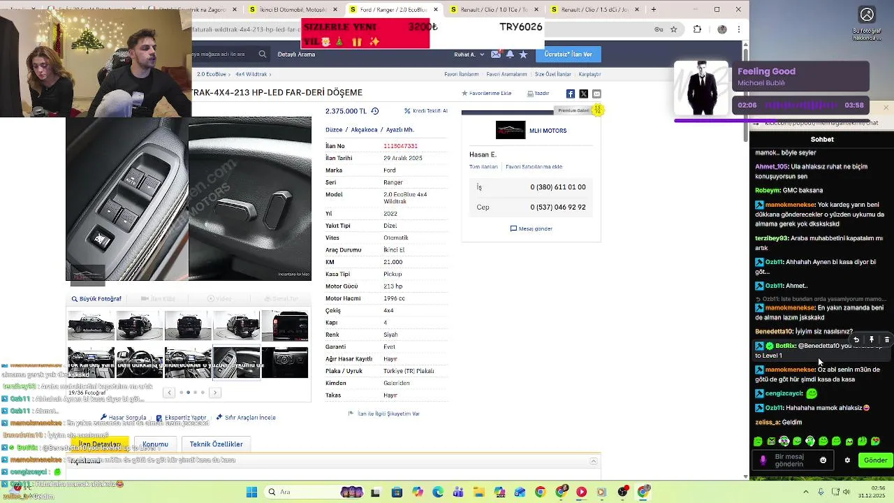Select the first black pickup thumbnail

tap(91, 326)
